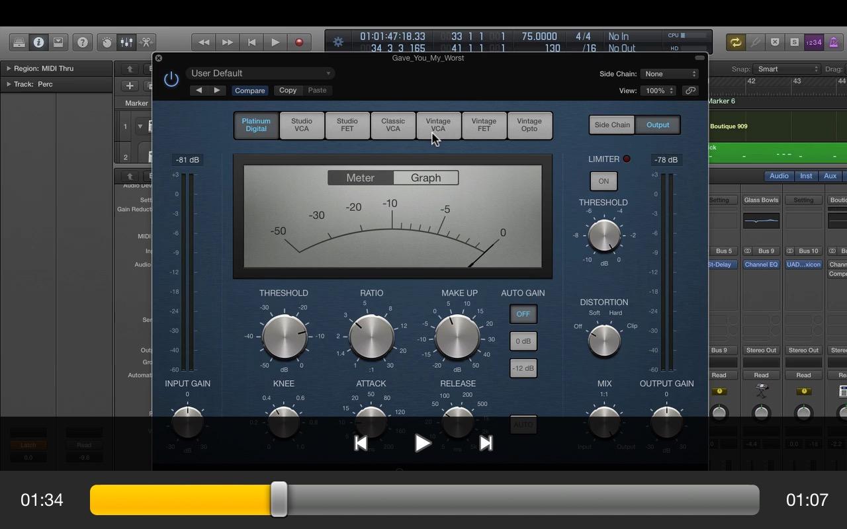847x529 pixels.
Task: Click the Fast Forward transport button
Action: pyautogui.click(x=228, y=42)
